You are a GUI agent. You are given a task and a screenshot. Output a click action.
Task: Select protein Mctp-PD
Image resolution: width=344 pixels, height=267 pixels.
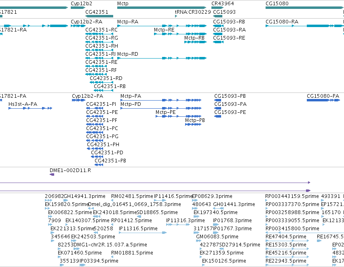[131, 104]
